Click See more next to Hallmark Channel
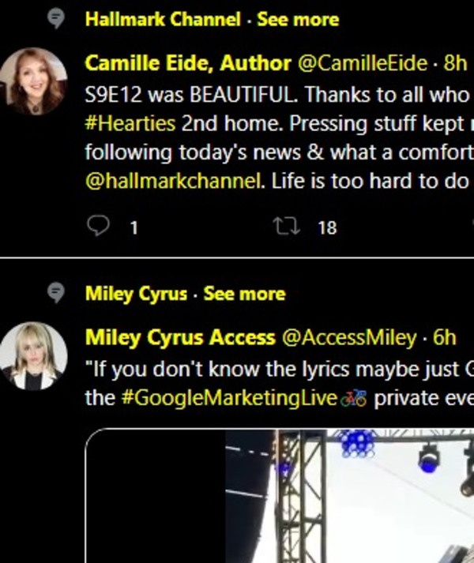Screen dimensions: 474x563 298,20
